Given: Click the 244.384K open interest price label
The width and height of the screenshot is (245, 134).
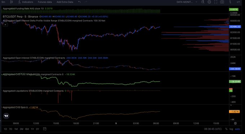Looking at the screenshot, I should [235, 69].
